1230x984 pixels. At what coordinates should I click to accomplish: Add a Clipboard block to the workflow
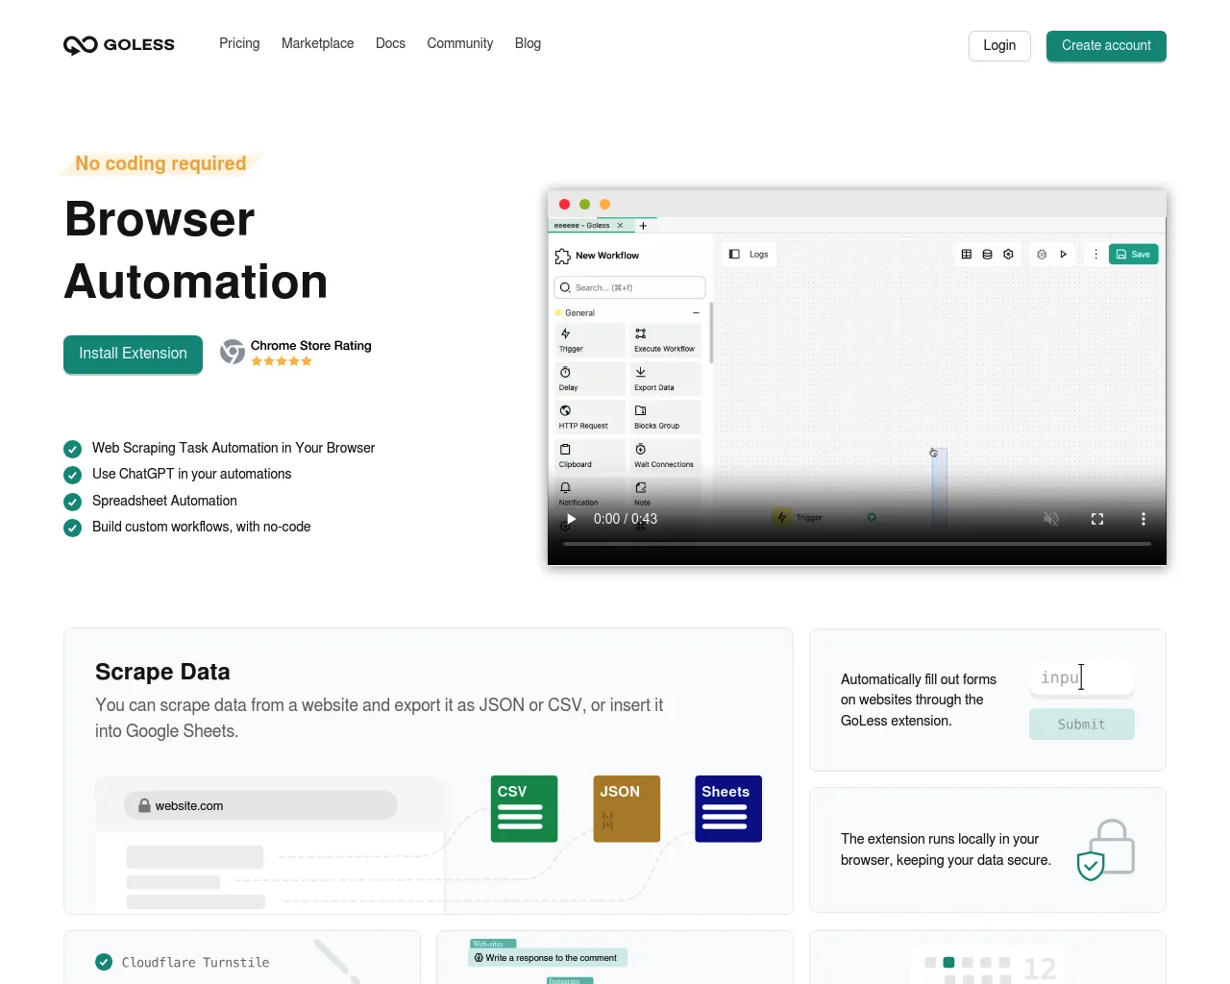(589, 455)
